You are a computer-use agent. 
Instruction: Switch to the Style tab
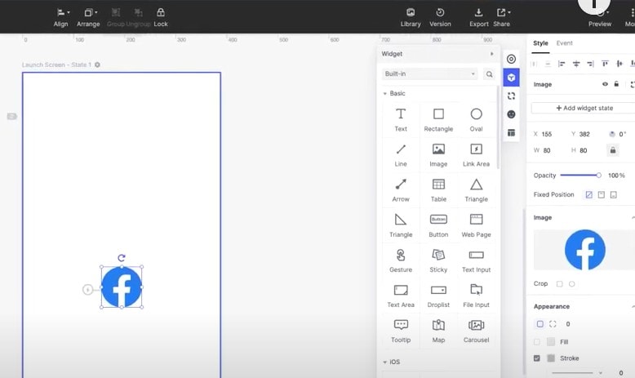pos(540,43)
